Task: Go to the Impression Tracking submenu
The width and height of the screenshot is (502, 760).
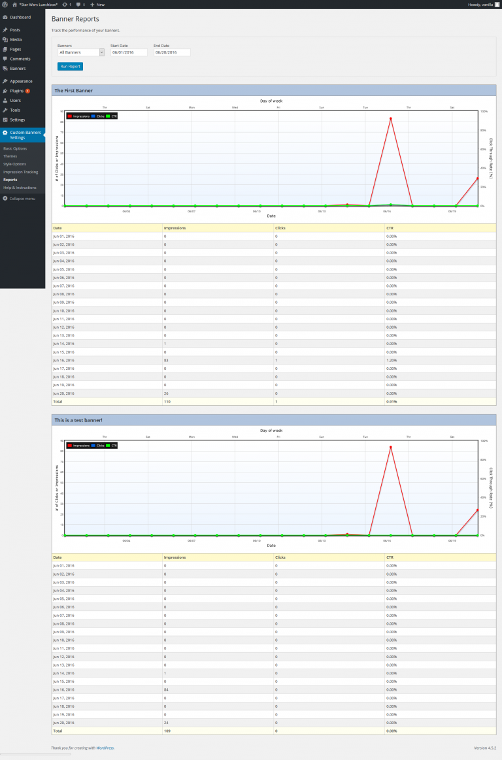Action: [20, 172]
